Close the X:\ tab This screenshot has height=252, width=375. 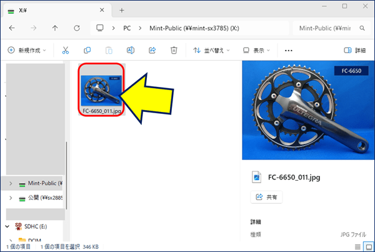pos(102,10)
